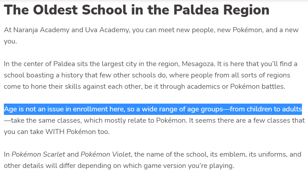Click the heading "The Oldest School in the Paldea Region"
The width and height of the screenshot is (308, 175).
click(x=136, y=11)
